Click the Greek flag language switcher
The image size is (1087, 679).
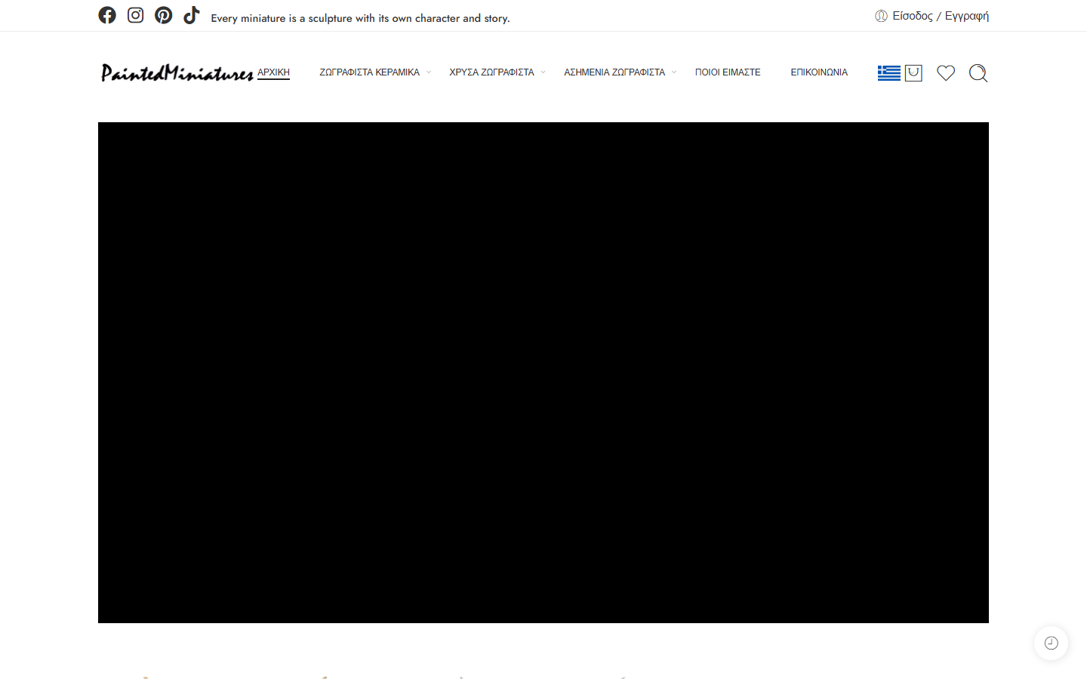[889, 72]
